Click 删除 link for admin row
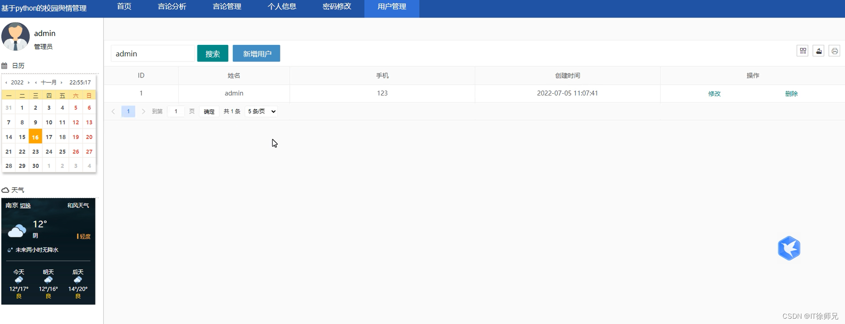Screen dimensions: 845x324 791,94
